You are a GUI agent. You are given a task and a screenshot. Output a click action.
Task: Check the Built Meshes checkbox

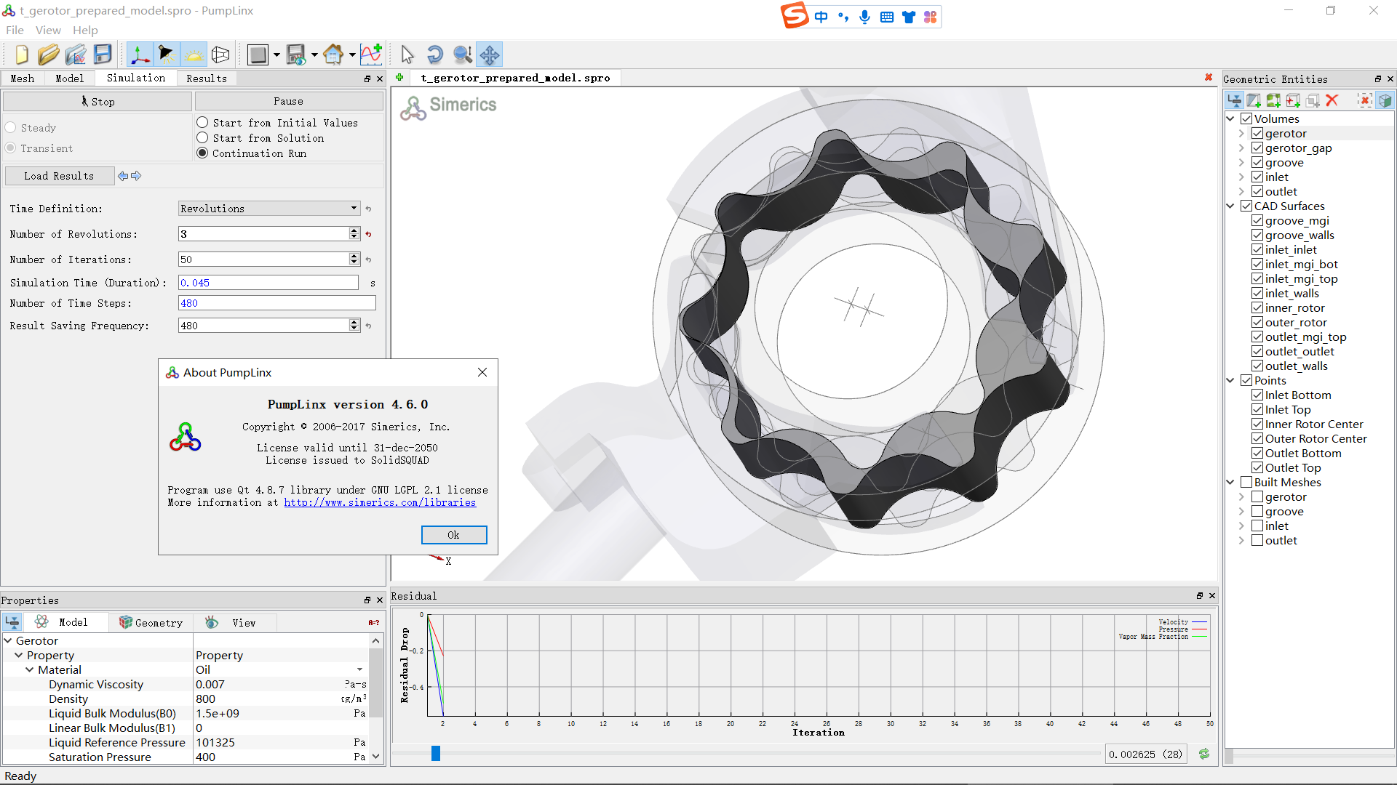(1246, 483)
